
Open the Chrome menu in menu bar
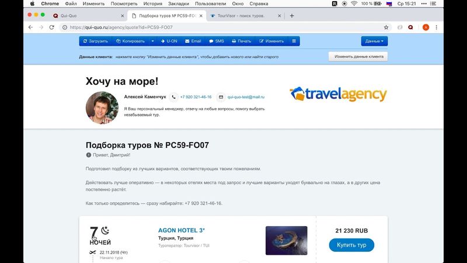pos(50,4)
